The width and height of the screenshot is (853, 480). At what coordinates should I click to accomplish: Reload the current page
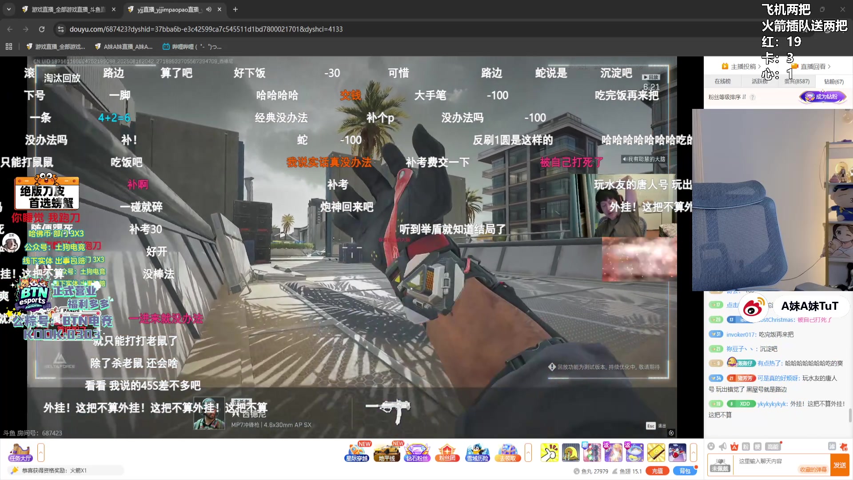coord(42,29)
